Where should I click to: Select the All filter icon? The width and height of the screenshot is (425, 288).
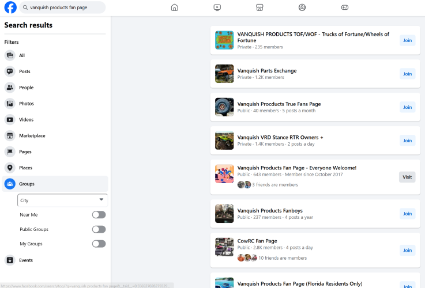(x=10, y=55)
